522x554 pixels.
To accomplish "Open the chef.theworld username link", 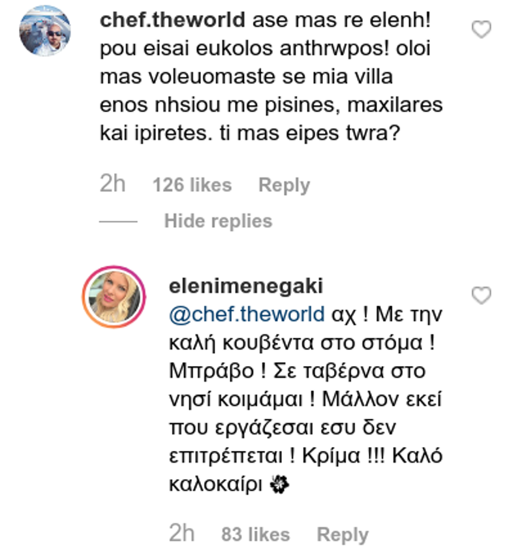I will point(173,20).
